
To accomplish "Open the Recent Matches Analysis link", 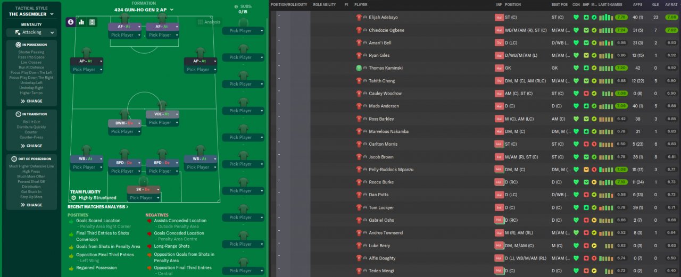I will [98, 207].
